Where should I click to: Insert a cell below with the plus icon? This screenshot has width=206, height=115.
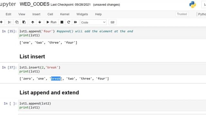2,22
